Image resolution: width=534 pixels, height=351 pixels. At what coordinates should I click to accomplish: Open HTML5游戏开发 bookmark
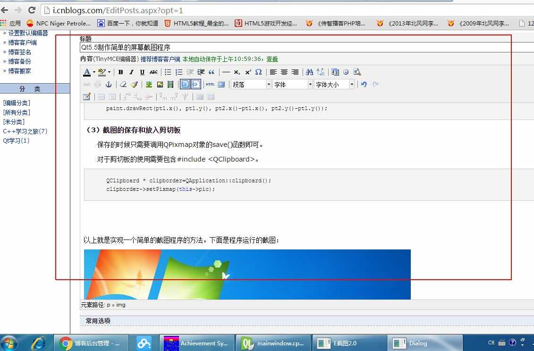pos(266,23)
